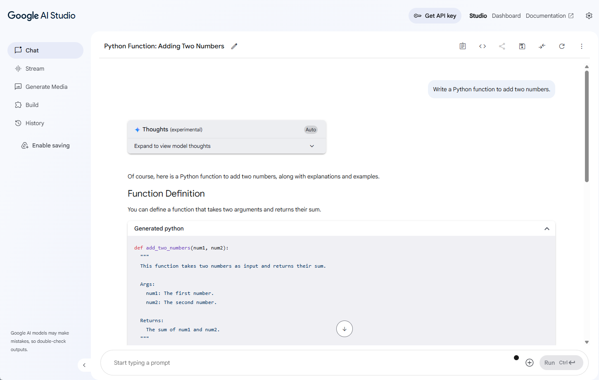The height and width of the screenshot is (380, 599).
Task: Click the external link icon beside Documentation
Action: [571, 16]
